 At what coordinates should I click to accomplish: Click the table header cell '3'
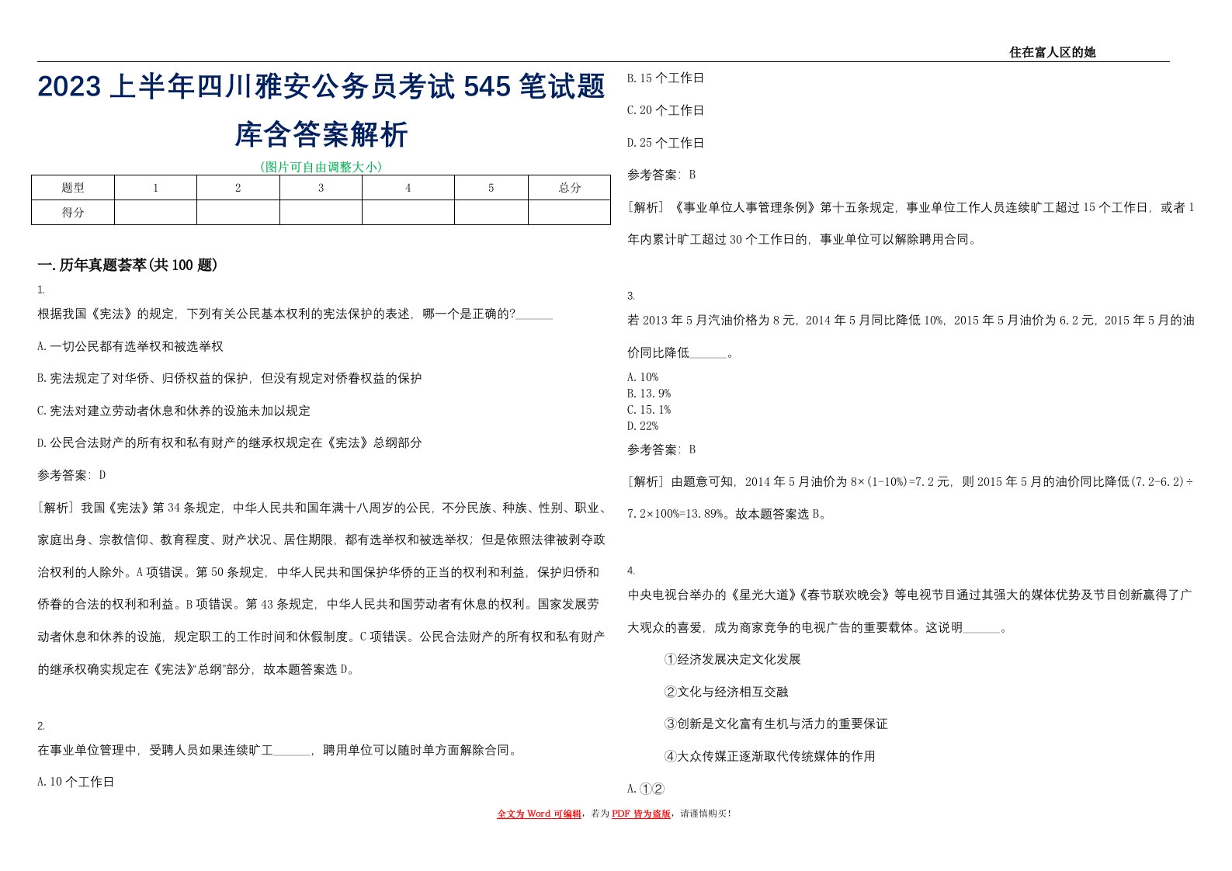pyautogui.click(x=321, y=188)
